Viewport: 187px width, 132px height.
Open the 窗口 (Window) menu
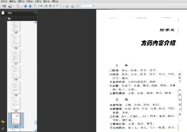[x=46, y=1]
